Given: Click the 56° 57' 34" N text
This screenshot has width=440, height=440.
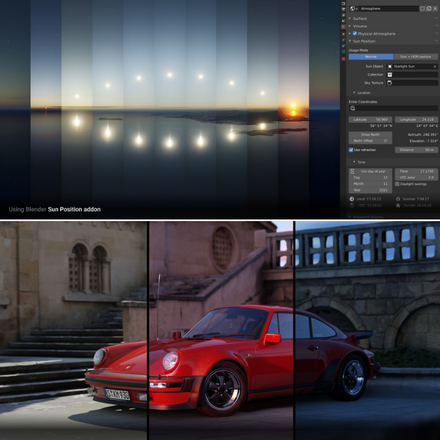Looking at the screenshot, I should [381, 126].
